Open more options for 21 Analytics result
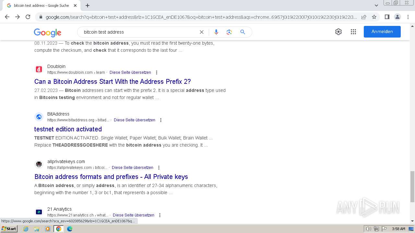 (x=160, y=215)
